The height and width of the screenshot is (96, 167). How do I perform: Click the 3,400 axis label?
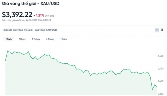pos(160,81)
